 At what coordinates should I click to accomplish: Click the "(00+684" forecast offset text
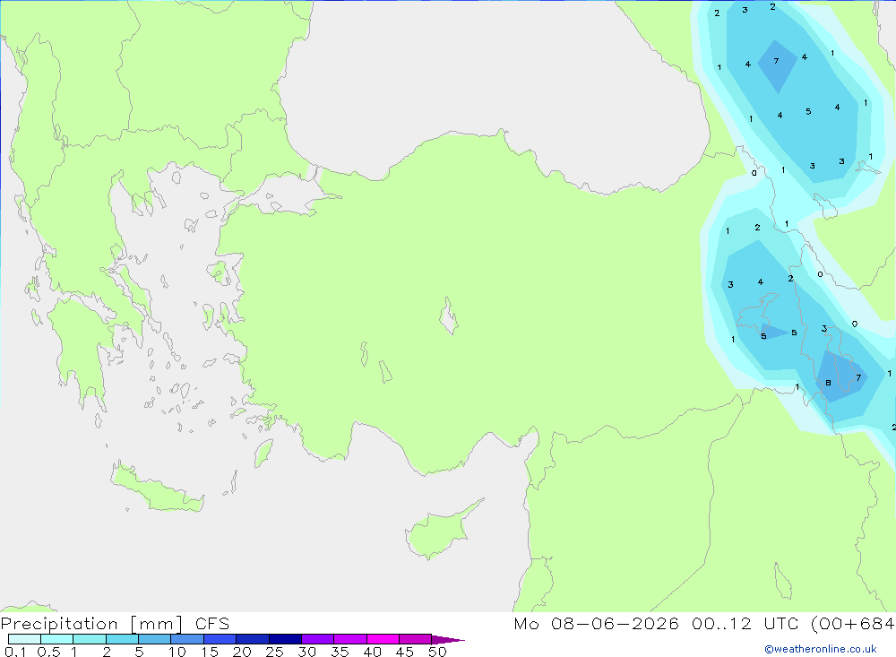point(853,623)
